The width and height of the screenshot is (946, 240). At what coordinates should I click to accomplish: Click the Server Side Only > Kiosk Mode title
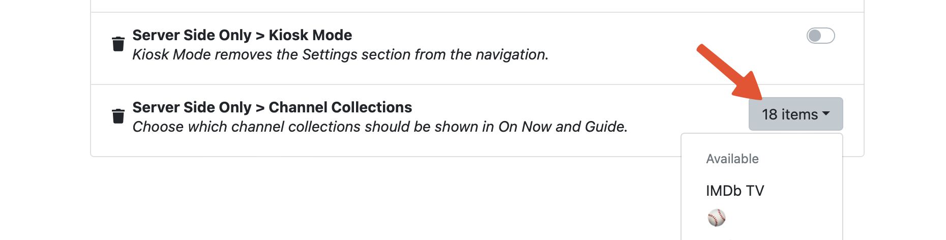tap(242, 35)
